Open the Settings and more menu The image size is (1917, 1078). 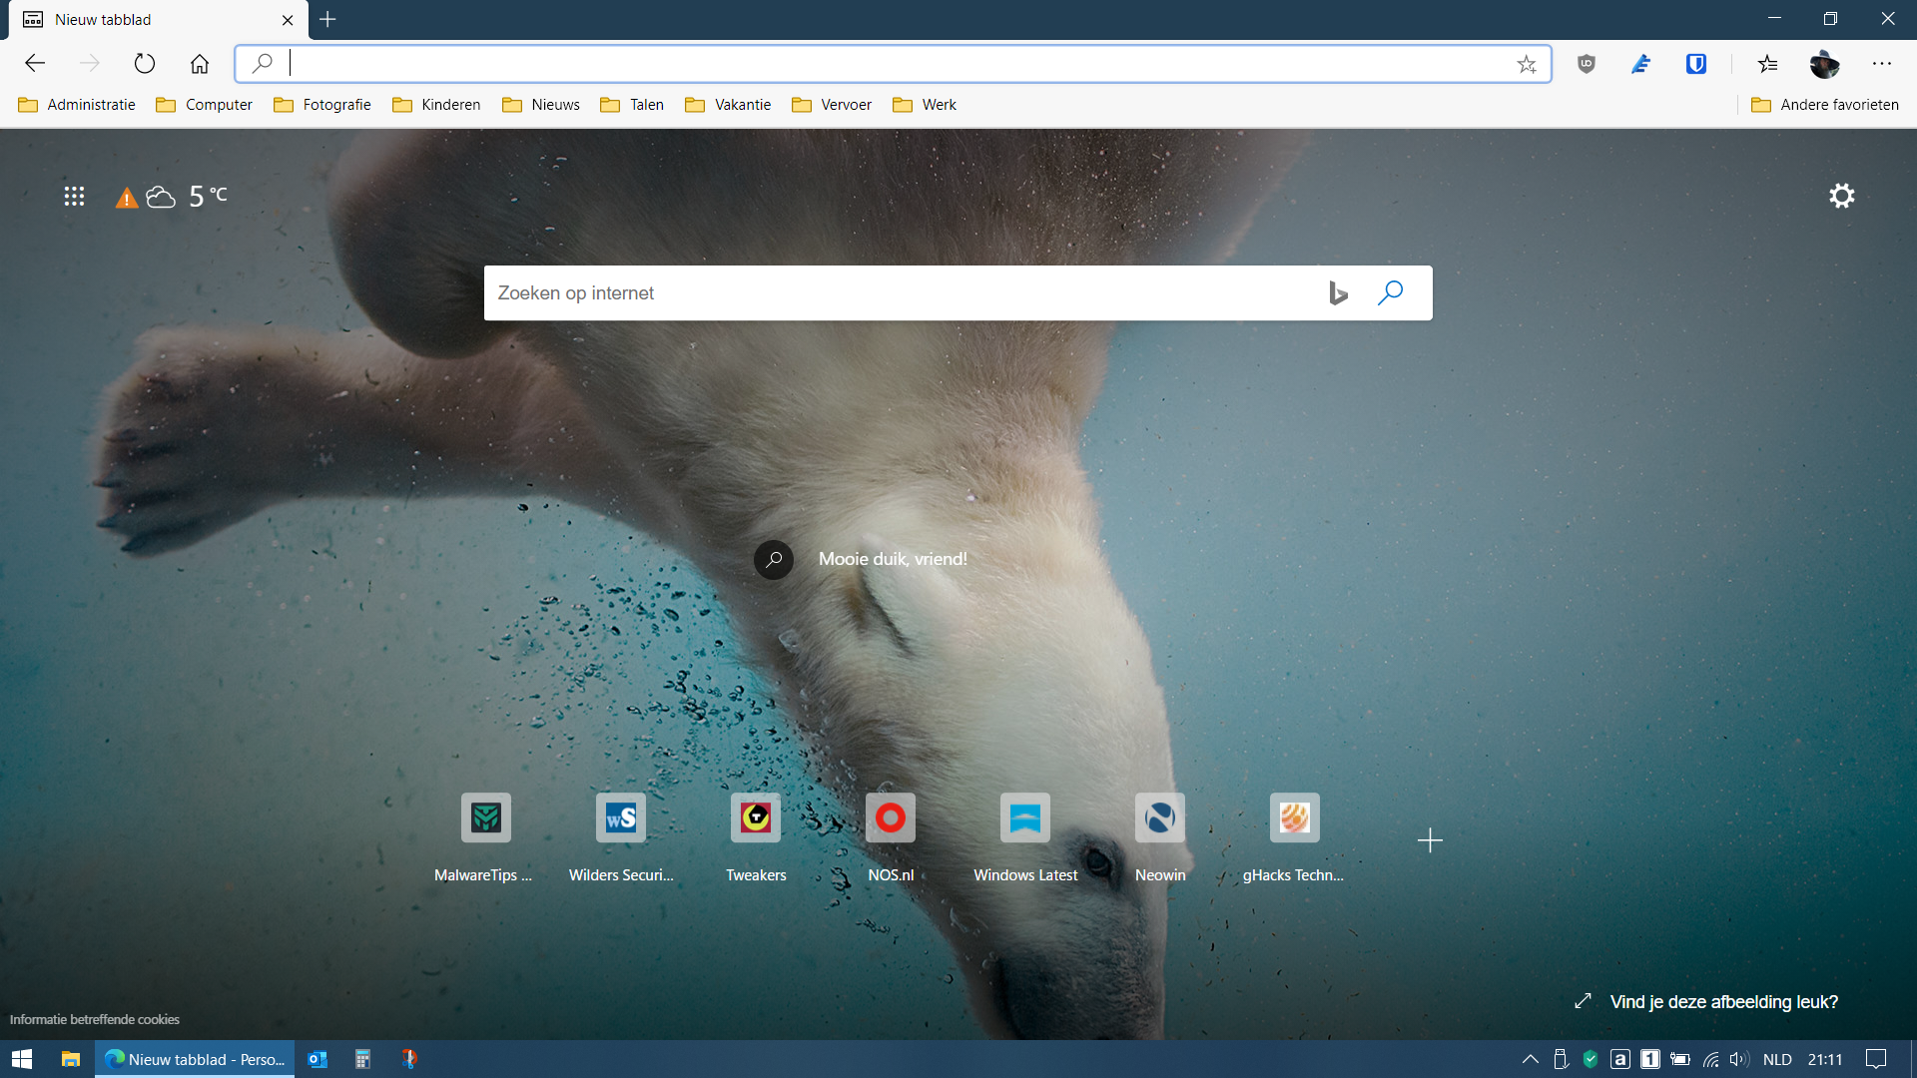(1881, 65)
